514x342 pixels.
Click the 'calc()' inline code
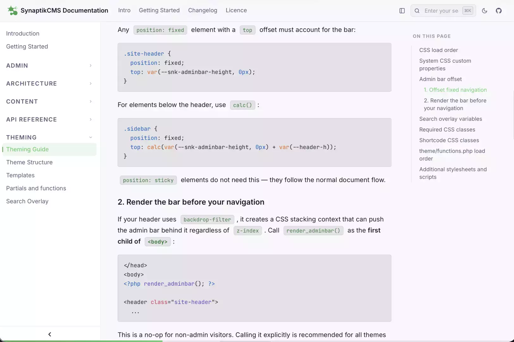click(x=242, y=105)
